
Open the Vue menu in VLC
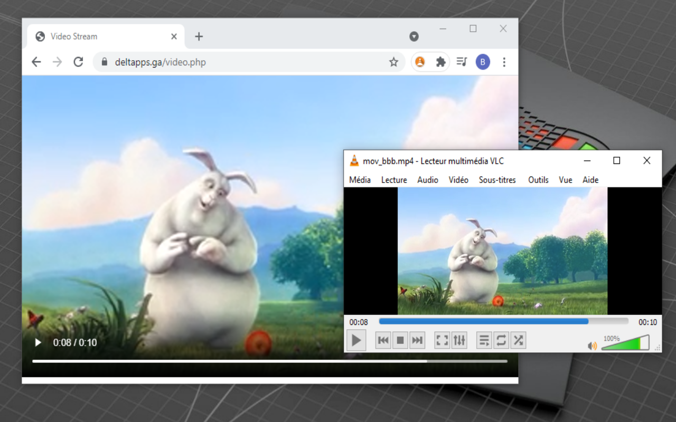566,180
